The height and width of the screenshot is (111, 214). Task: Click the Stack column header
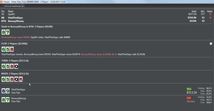(x=194, y=11)
